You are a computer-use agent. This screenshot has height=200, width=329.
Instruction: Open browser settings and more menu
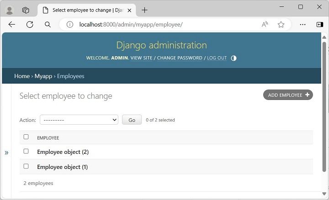(x=302, y=25)
